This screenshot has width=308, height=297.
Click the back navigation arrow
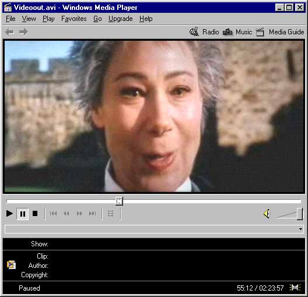tap(9, 32)
